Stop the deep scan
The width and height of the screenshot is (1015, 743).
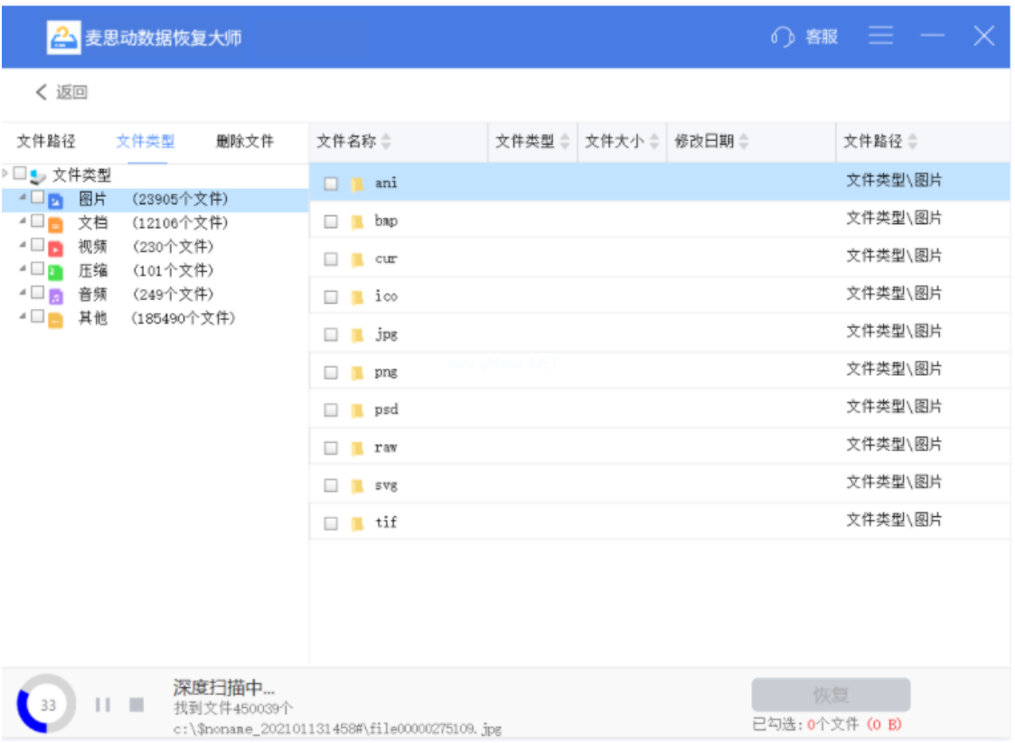pyautogui.click(x=136, y=704)
